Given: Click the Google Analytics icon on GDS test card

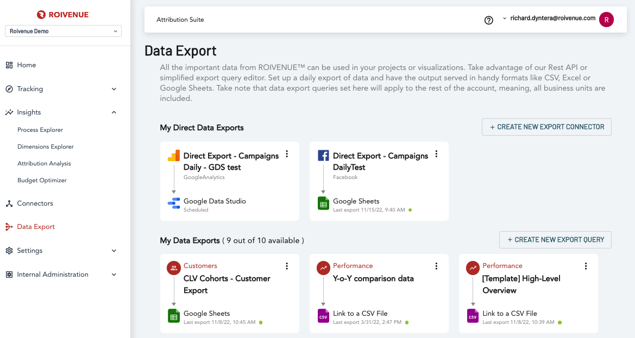Looking at the screenshot, I should click(x=174, y=156).
